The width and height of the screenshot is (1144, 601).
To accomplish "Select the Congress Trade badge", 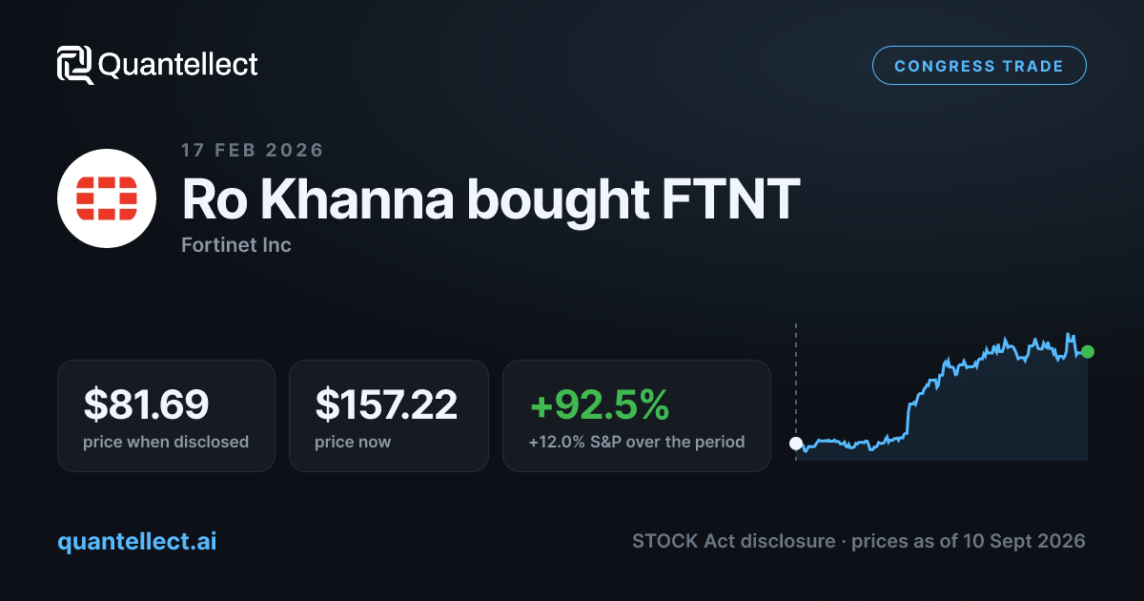I will (x=979, y=66).
